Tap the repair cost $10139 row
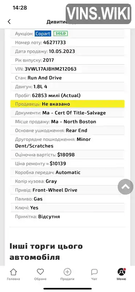Viewport: 135px width, 292px height. 67,164
